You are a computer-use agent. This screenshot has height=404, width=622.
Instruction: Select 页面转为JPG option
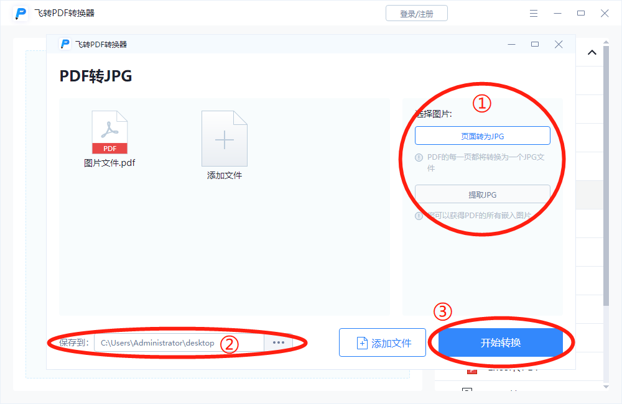coord(483,136)
